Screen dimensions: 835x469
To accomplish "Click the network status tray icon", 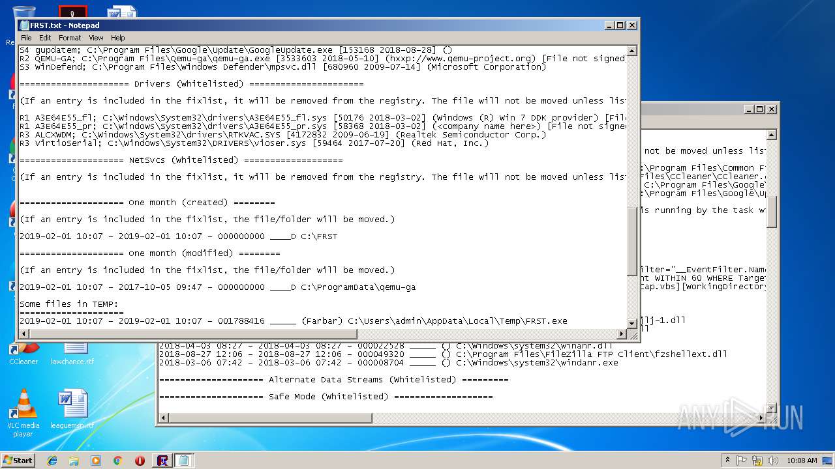I will coord(757,460).
